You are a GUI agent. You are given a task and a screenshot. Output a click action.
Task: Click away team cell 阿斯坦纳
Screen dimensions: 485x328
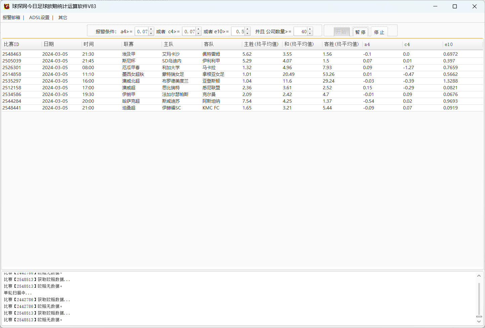(211, 101)
